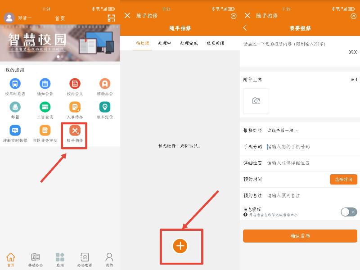Switch to the 处理中 tab
Viewport: 360px width, 270px height.
pyautogui.click(x=164, y=43)
